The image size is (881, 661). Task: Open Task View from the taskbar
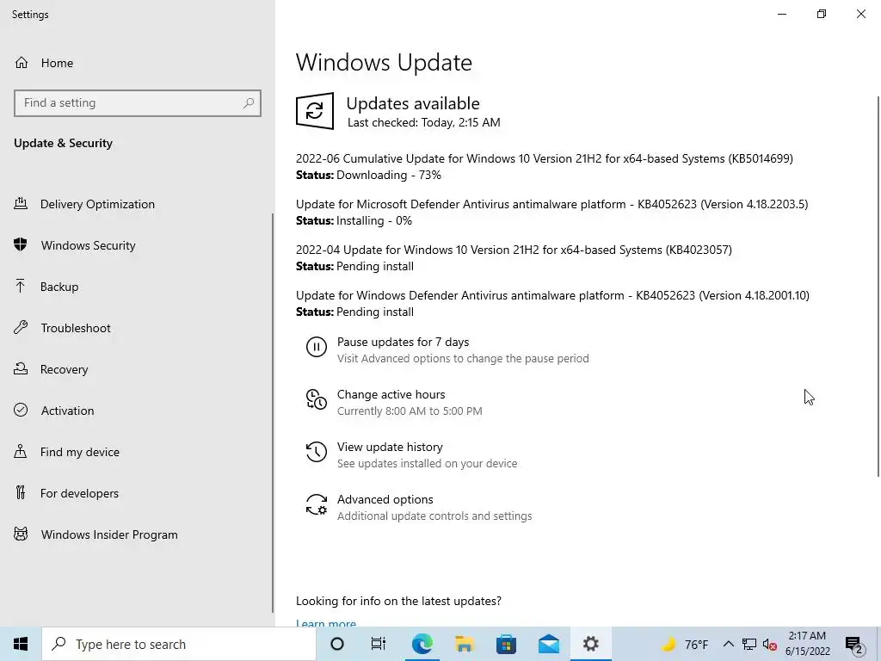point(379,644)
